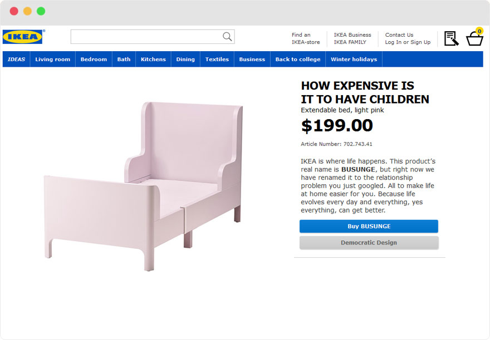Open the Textiles category

pyautogui.click(x=217, y=59)
